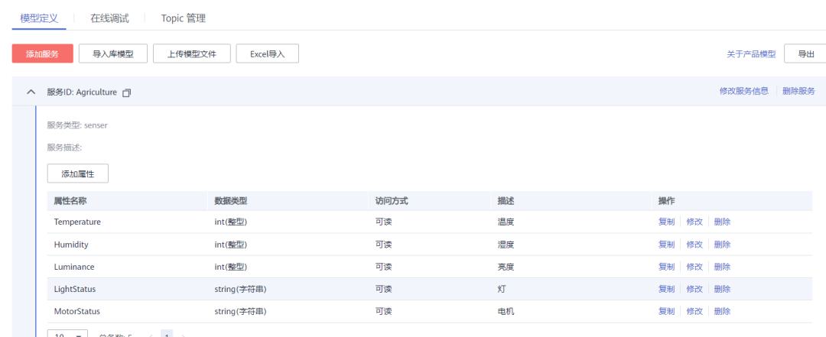Click the 数据类型 column header
826x337 pixels.
coord(231,201)
